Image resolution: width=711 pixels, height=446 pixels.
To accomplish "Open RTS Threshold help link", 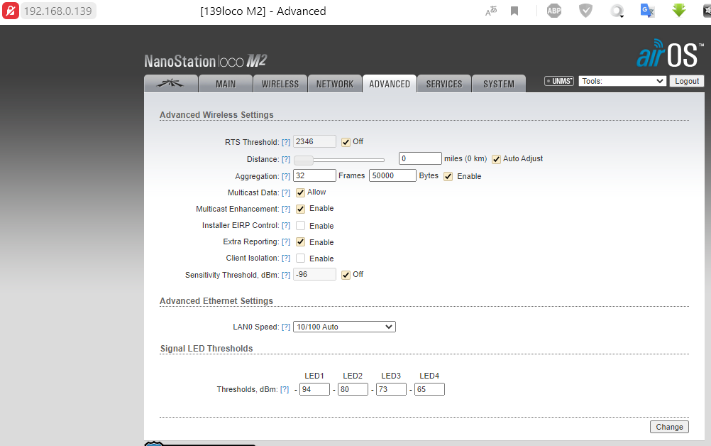I will coord(286,142).
